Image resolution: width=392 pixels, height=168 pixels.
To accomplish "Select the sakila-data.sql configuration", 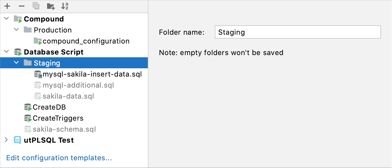I will pyautogui.click(x=68, y=96).
